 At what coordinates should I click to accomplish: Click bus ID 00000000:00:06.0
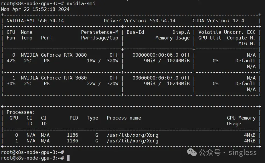tap(155, 55)
